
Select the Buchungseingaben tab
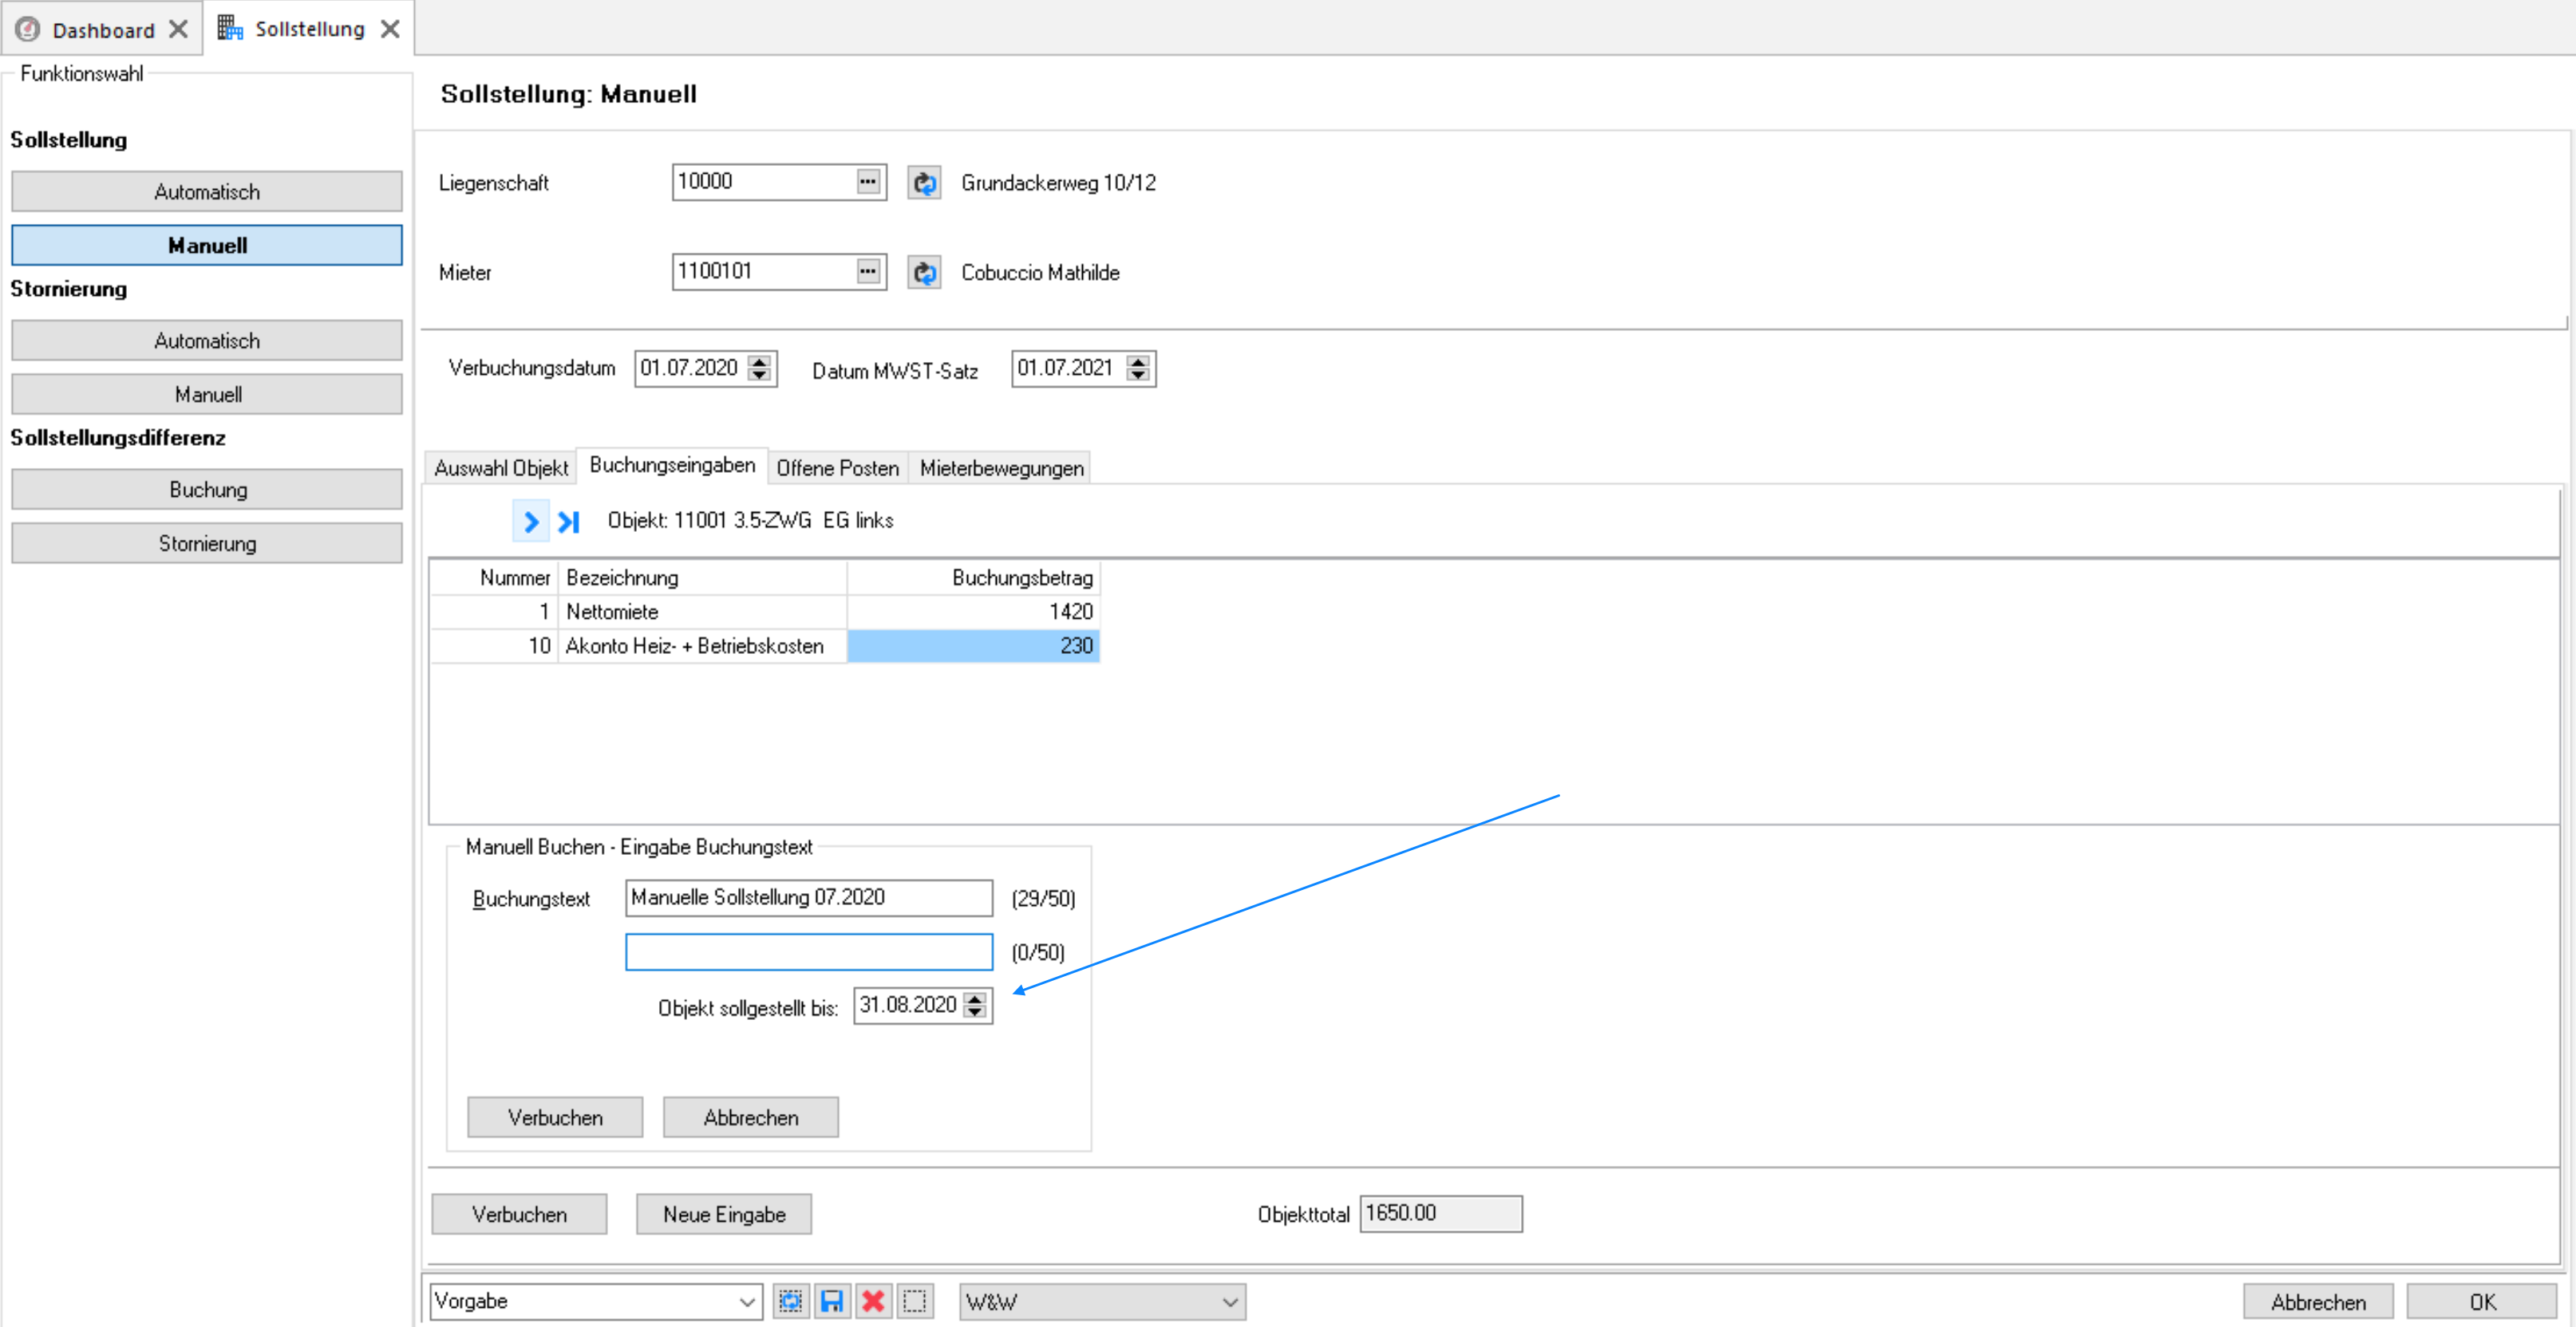coord(672,465)
